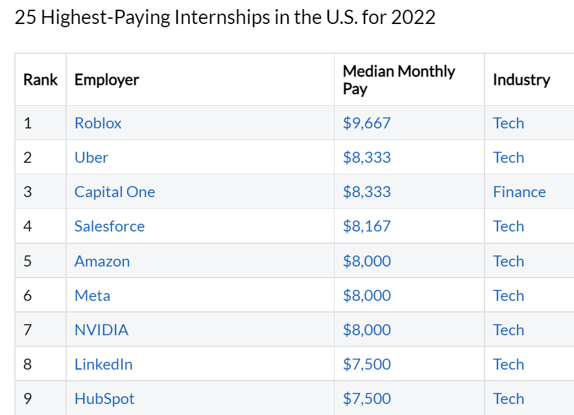The width and height of the screenshot is (574, 415).
Task: Open the Capital One link
Action: point(115,192)
